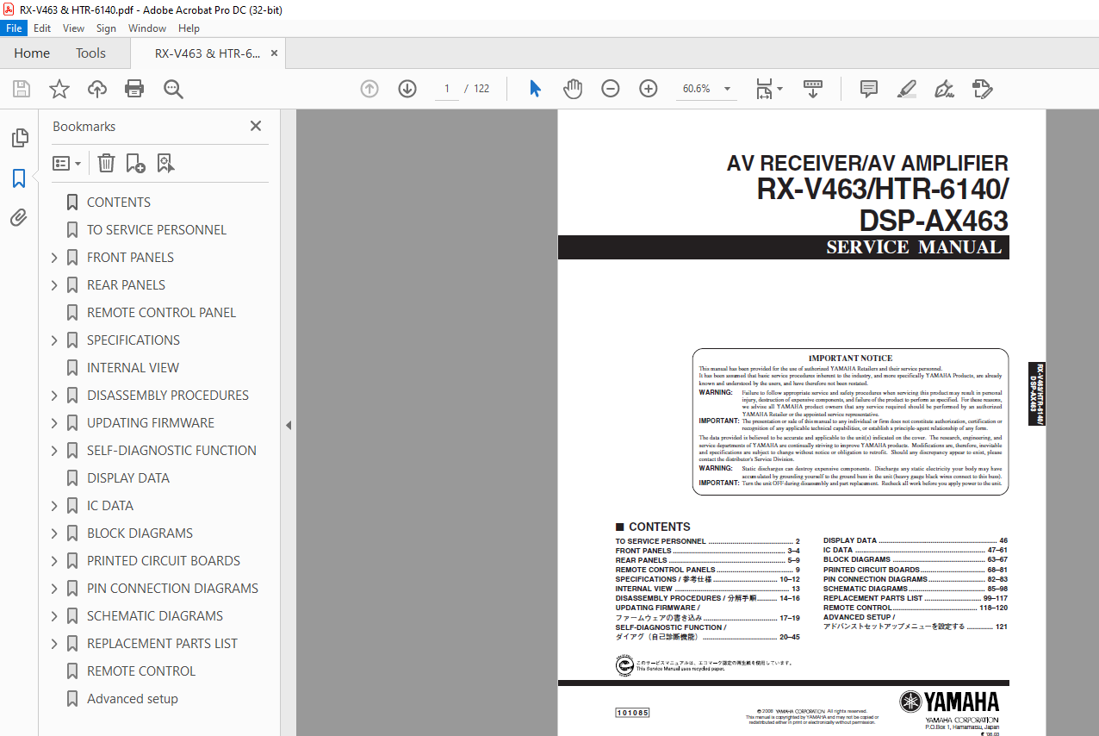Expand PIN CONNECTION DIAGRAMS bookmark
The width and height of the screenshot is (1099, 736).
[x=54, y=589]
